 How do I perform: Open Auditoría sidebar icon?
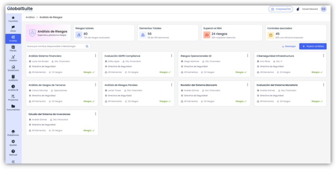[13, 77]
